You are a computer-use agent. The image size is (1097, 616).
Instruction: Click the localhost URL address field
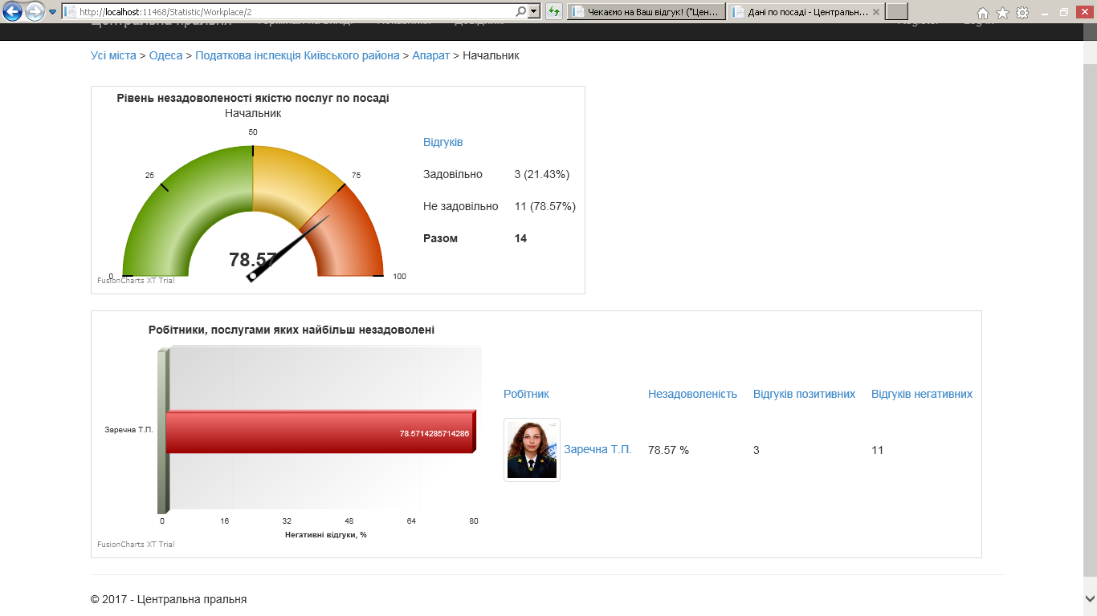pyautogui.click(x=289, y=12)
